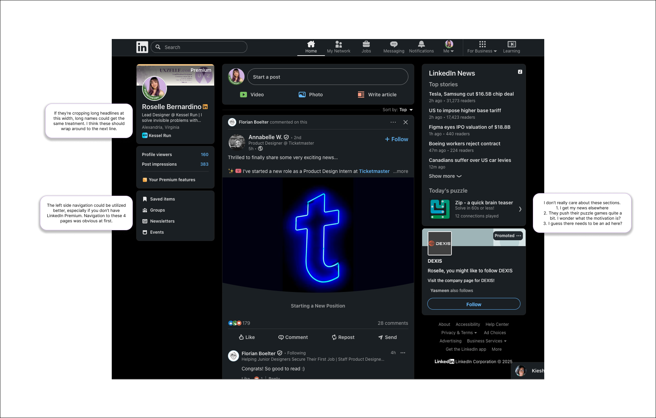Click the Comment button

293,337
